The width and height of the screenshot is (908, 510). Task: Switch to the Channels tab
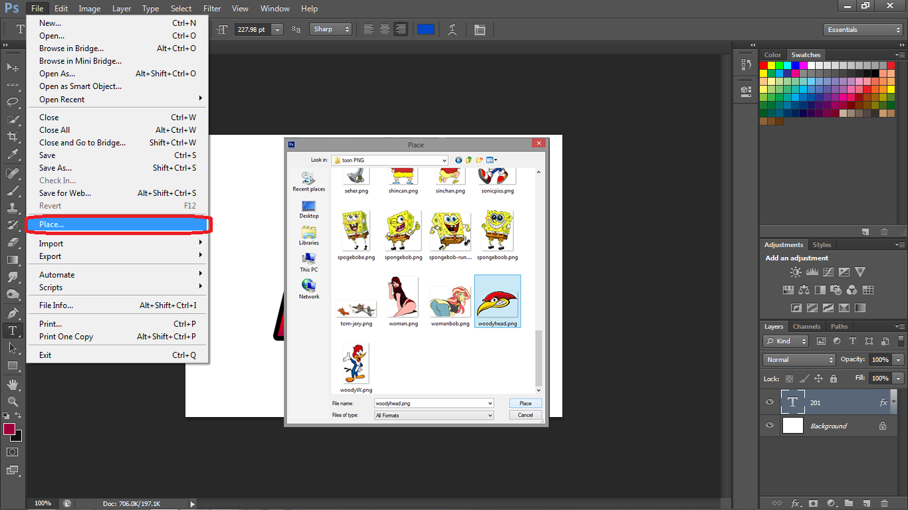coord(806,327)
